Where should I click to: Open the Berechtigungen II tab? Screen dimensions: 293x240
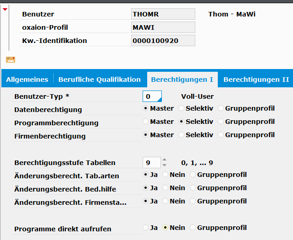256,80
